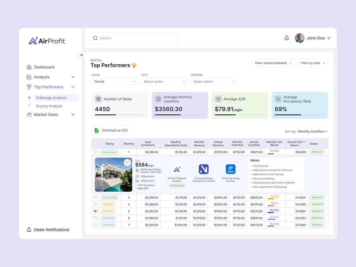Toggle favorite heart for ranking 4 row
356x267 pixels.
95,204
